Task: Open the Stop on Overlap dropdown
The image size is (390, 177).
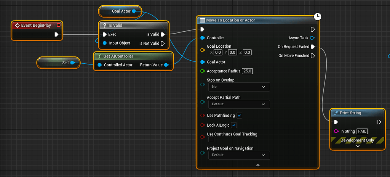Action: [x=239, y=87]
